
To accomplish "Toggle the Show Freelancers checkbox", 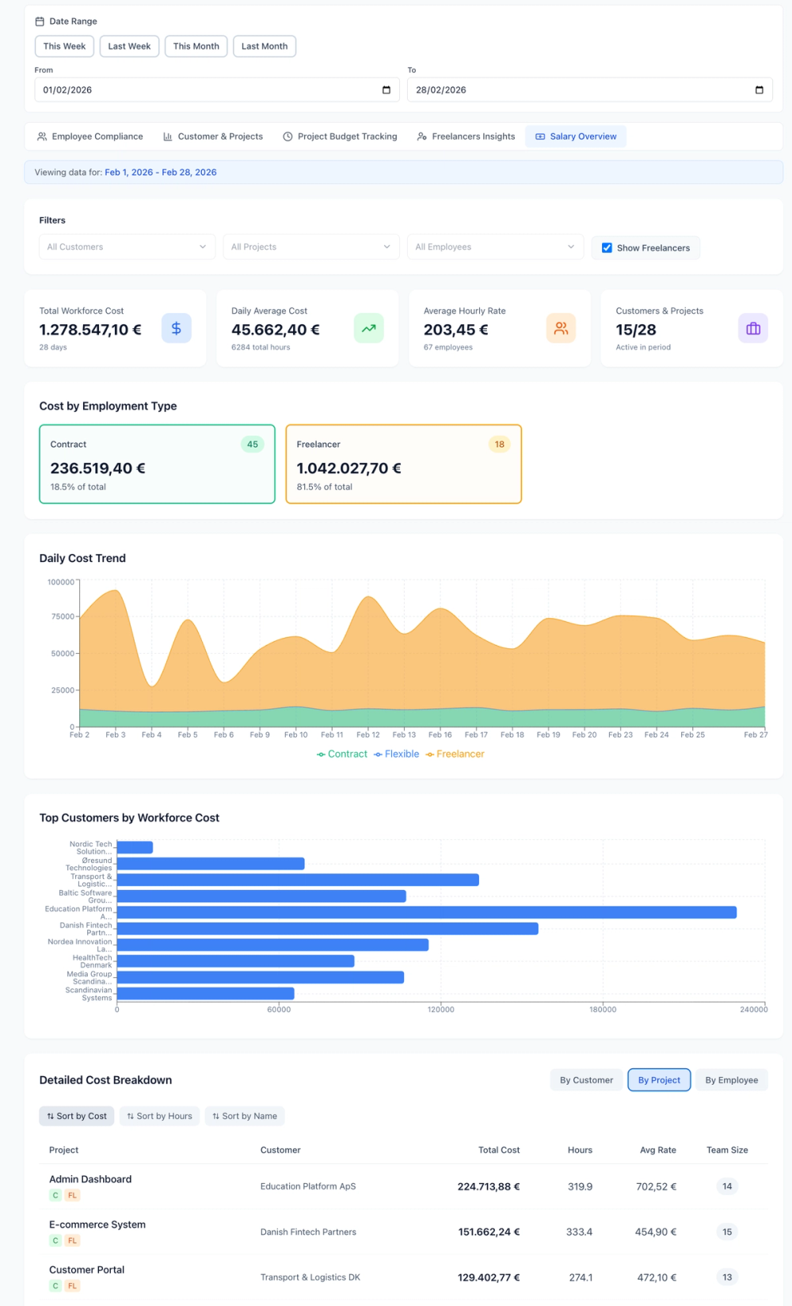I will [x=607, y=248].
